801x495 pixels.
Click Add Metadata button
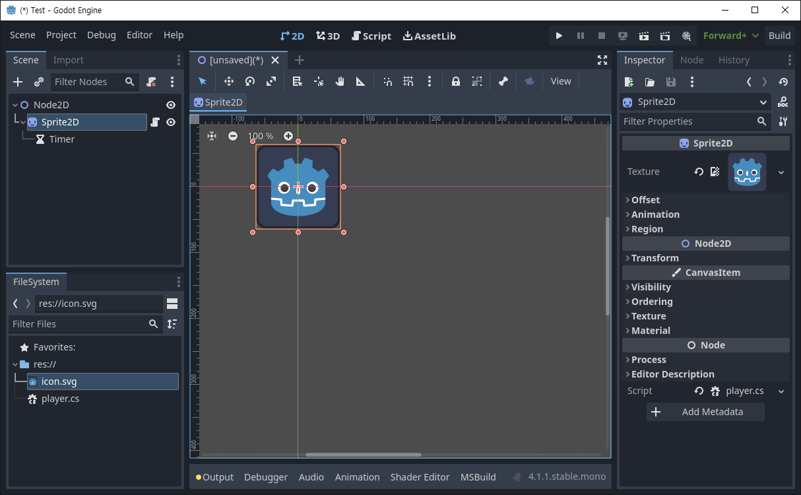705,412
